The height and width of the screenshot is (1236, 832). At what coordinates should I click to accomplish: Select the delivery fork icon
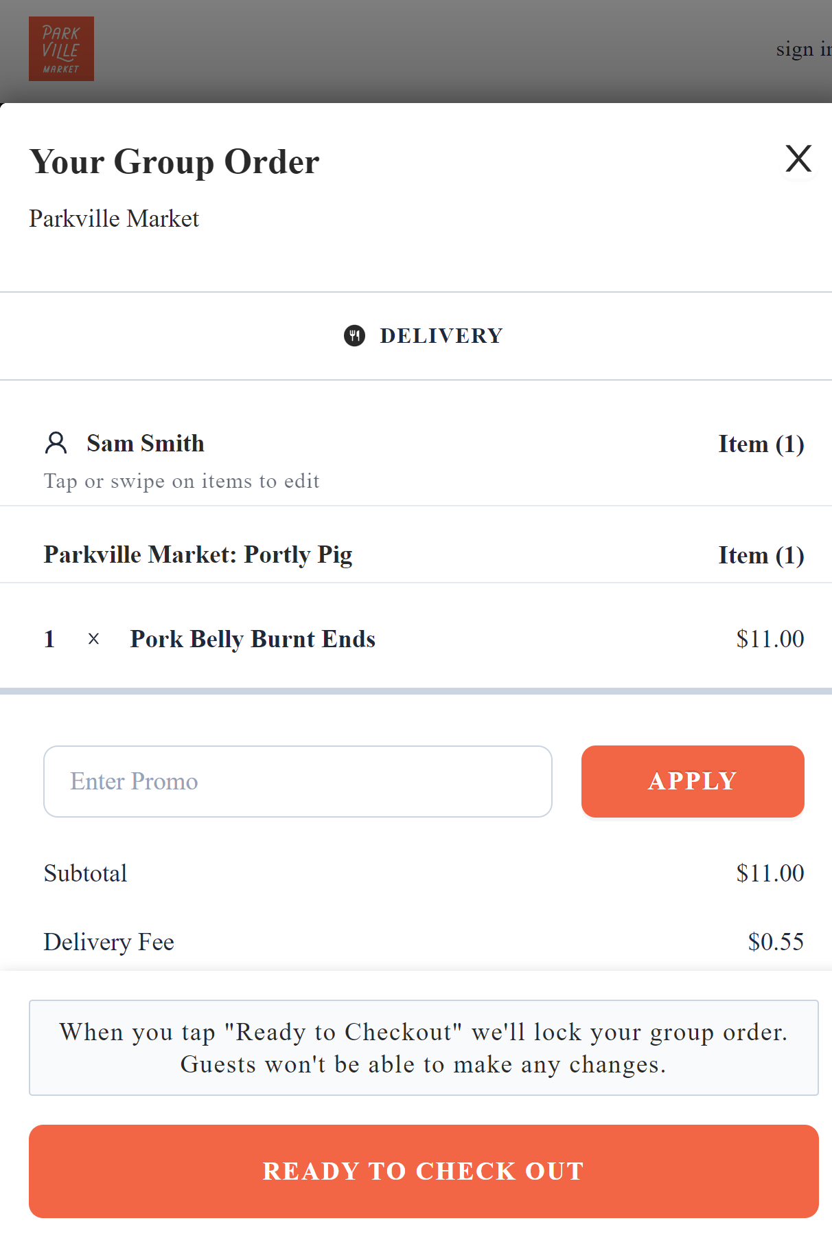pyautogui.click(x=355, y=336)
